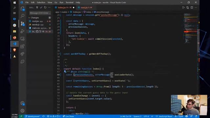Open editor more actions ellipsis
Viewport: 210px width, 118px height.
coord(196,8)
